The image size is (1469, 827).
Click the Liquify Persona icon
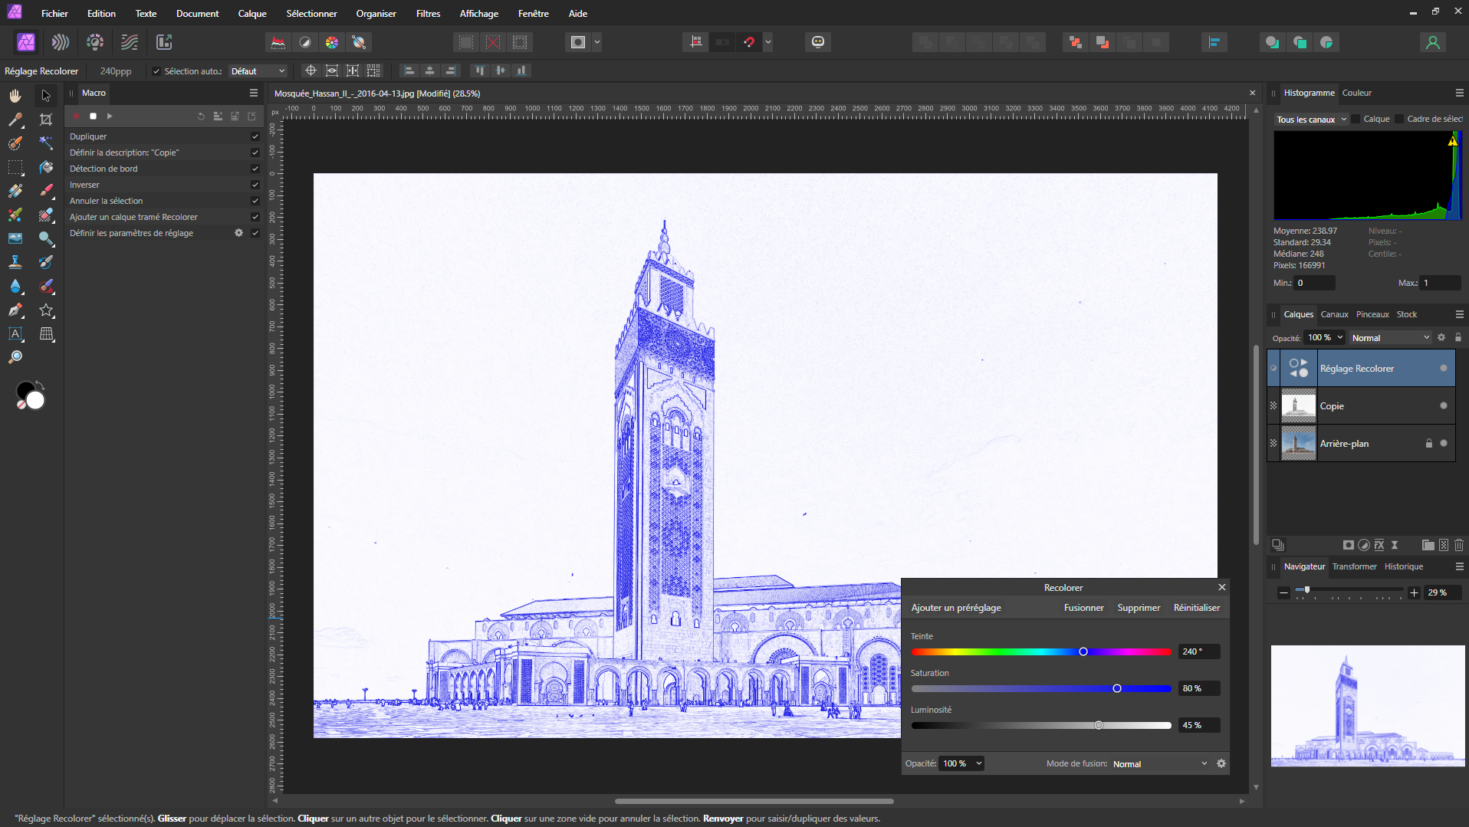coord(60,42)
